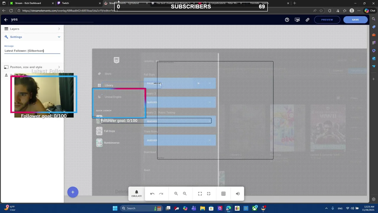
Task: Zoom out of the overlay canvas
Action: 185,194
